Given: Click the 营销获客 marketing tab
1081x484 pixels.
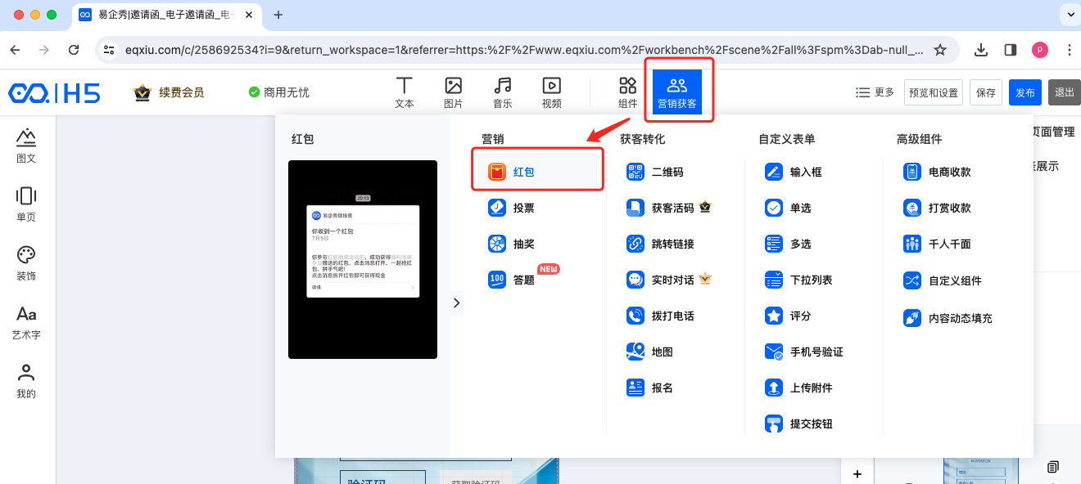Looking at the screenshot, I should (x=677, y=92).
